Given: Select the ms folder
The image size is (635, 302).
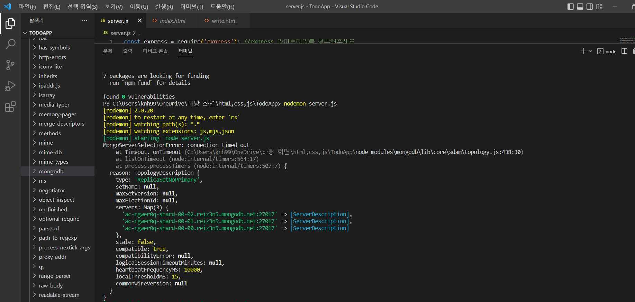Looking at the screenshot, I should click(x=57, y=181).
